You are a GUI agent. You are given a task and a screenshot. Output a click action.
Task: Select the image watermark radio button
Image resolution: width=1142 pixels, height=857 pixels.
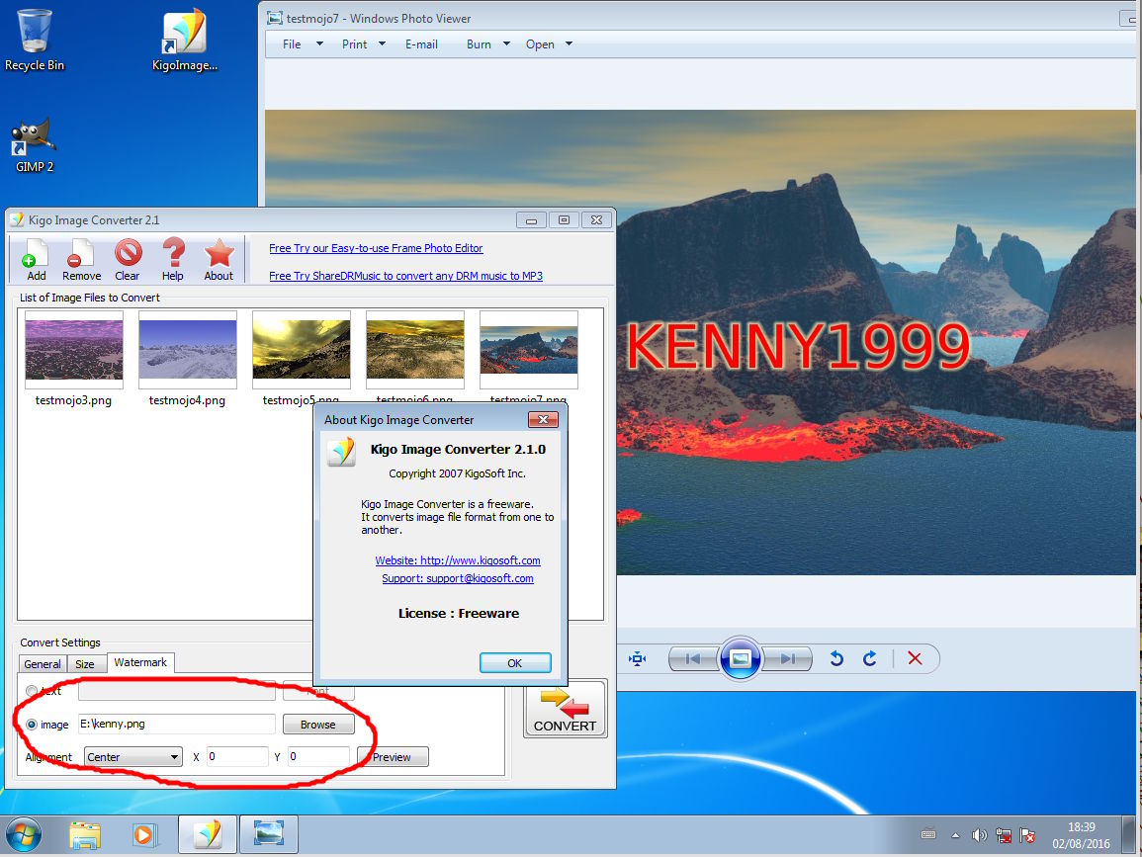pos(32,725)
